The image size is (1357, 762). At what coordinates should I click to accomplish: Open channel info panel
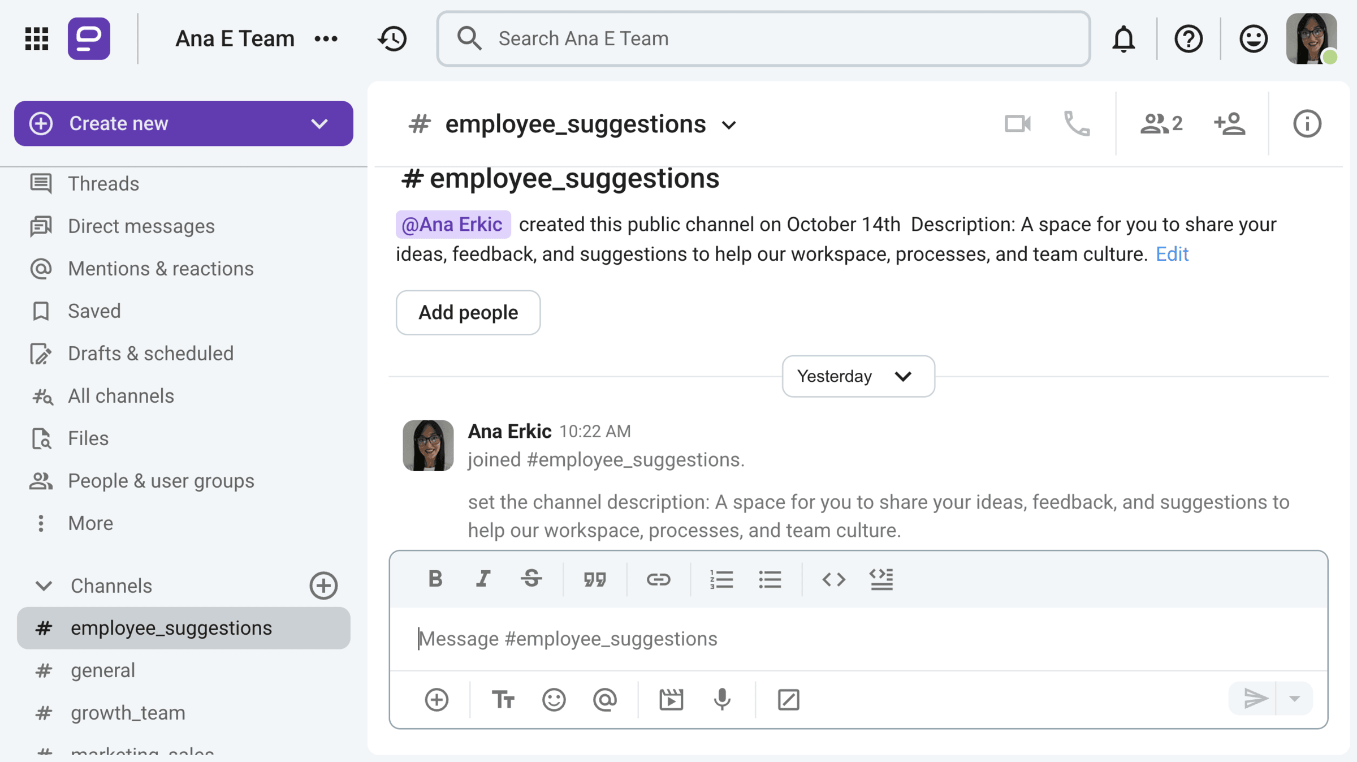pos(1307,123)
